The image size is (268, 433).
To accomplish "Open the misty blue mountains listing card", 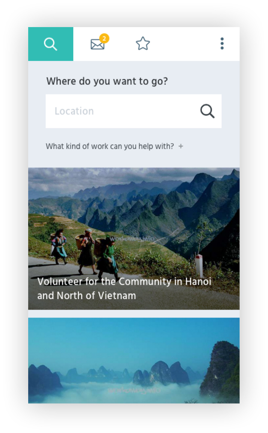I will 134,360.
